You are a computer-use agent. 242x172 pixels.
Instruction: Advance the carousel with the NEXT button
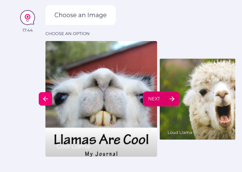(x=161, y=99)
